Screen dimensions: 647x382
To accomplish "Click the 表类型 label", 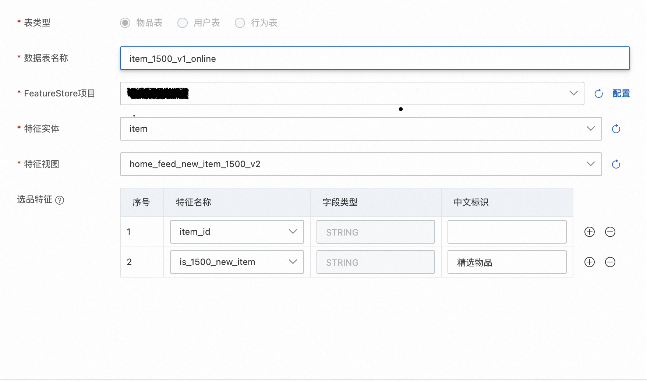I will pyautogui.click(x=37, y=23).
